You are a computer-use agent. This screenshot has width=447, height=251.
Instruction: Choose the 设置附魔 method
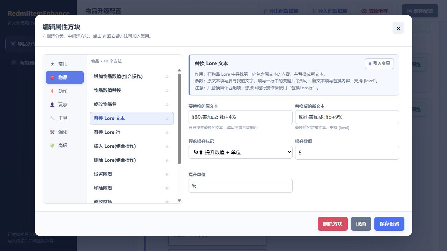[132, 174]
